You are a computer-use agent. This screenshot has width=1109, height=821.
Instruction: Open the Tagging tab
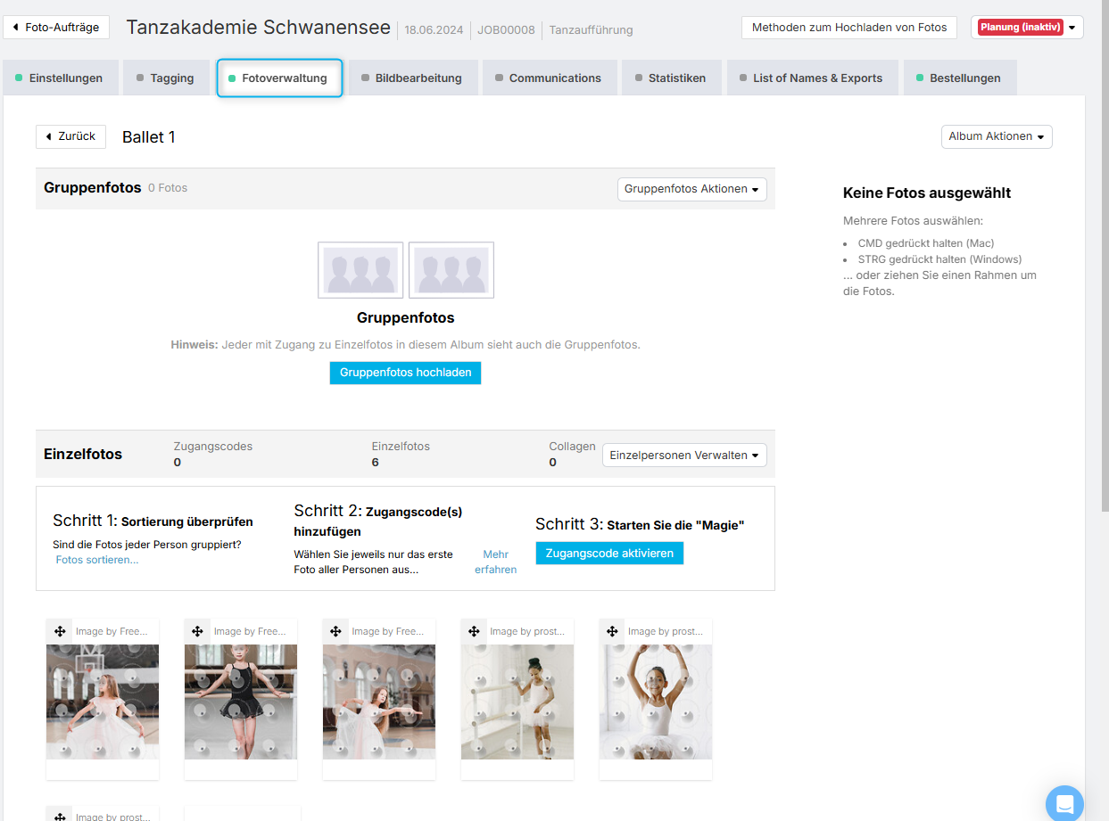(x=166, y=78)
